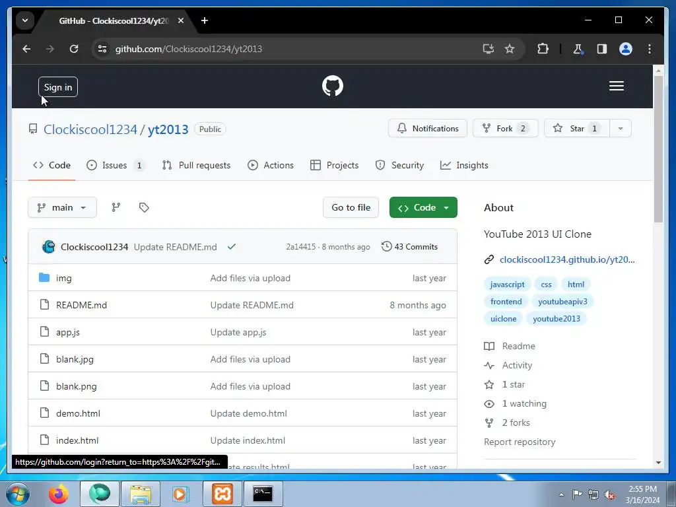676x507 pixels.
Task: Click the Go to file button
Action: coord(351,207)
